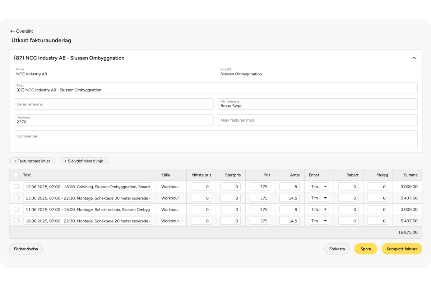Add Fakturerbara linjer
Image resolution: width=431 pixels, height=287 pixels.
pos(32,161)
